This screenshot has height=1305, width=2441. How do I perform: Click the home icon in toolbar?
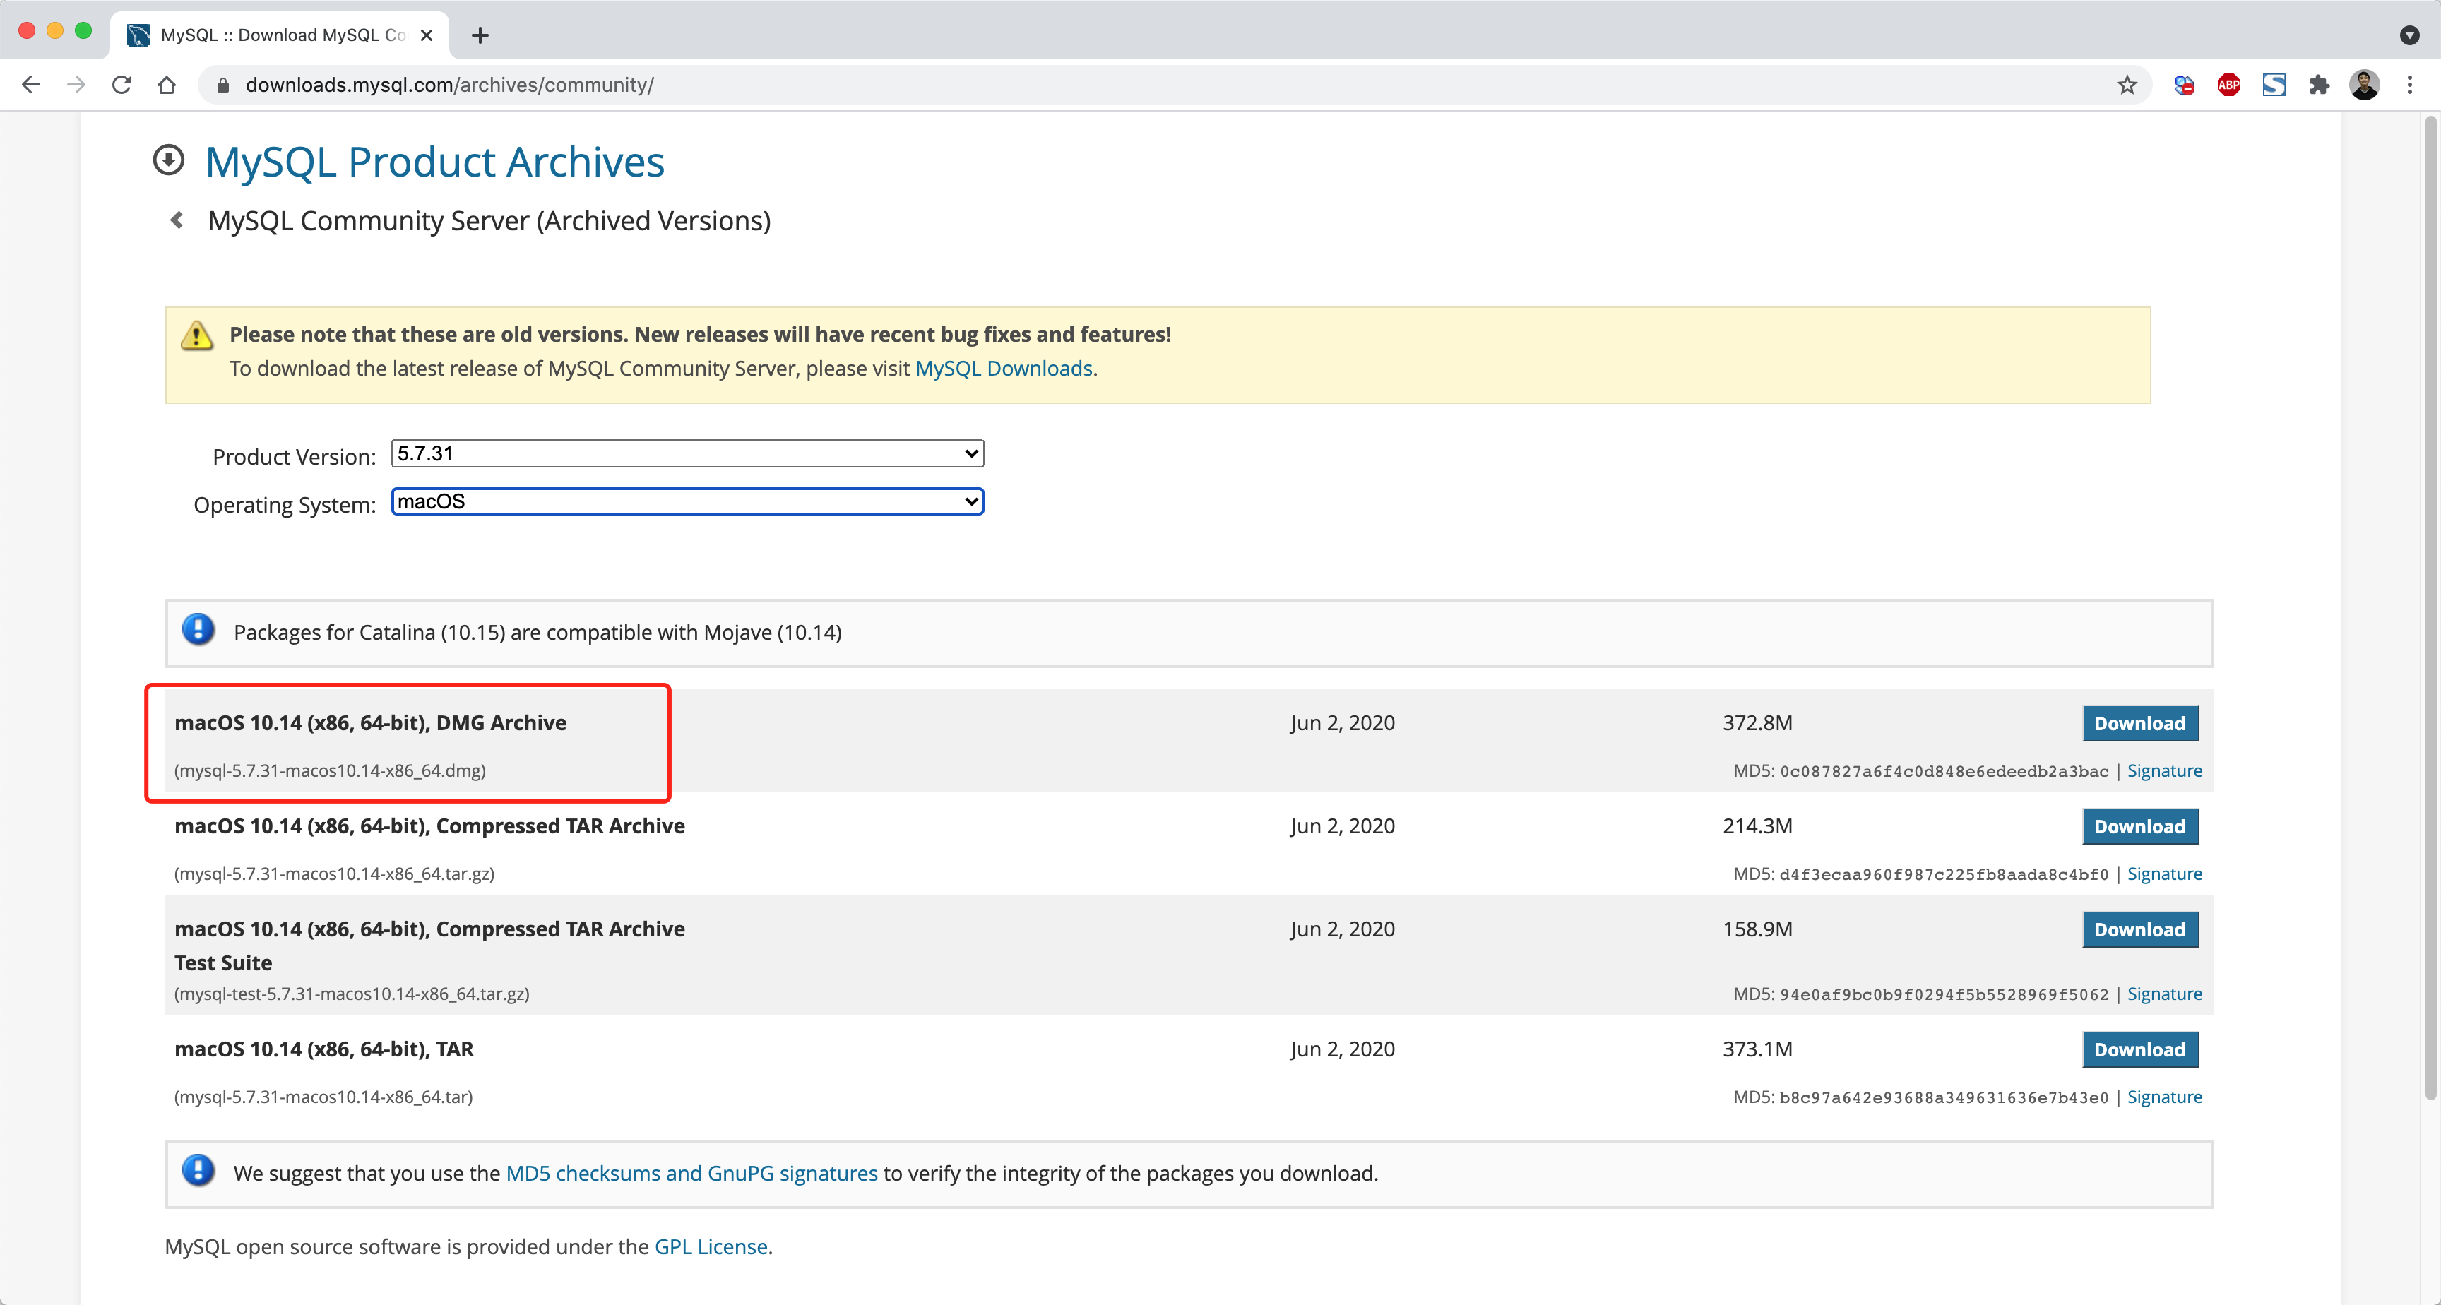pos(167,85)
